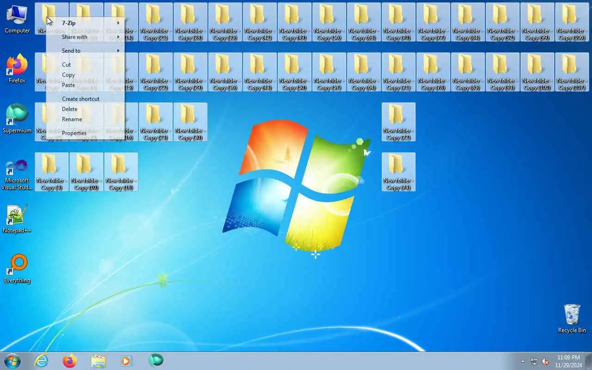Viewport: 592px width, 370px height.
Task: Select the Notepad++ desktop shortcut
Action: (x=17, y=219)
